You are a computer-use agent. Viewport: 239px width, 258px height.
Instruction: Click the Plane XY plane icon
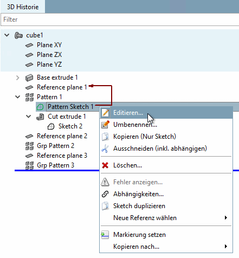click(29, 45)
